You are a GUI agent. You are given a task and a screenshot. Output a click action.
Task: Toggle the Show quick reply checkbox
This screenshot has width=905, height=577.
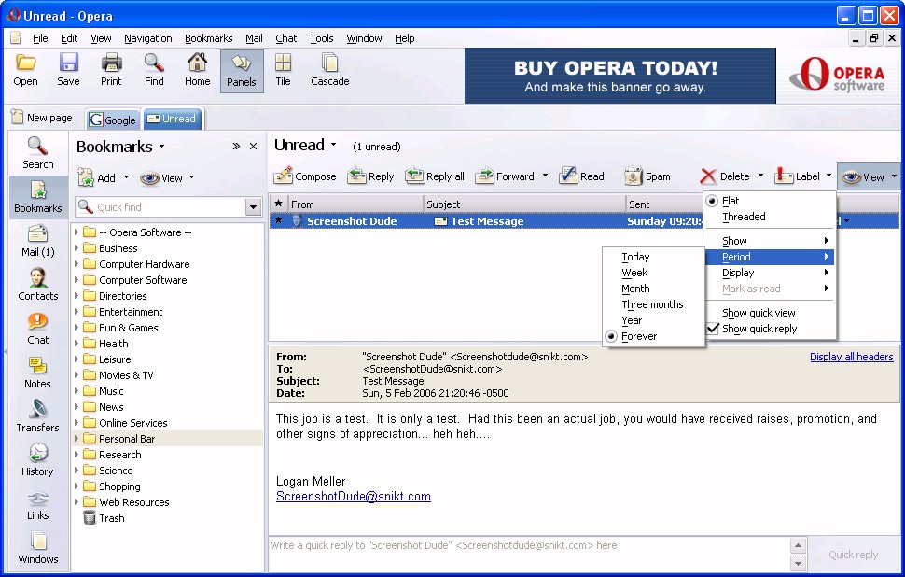click(714, 329)
